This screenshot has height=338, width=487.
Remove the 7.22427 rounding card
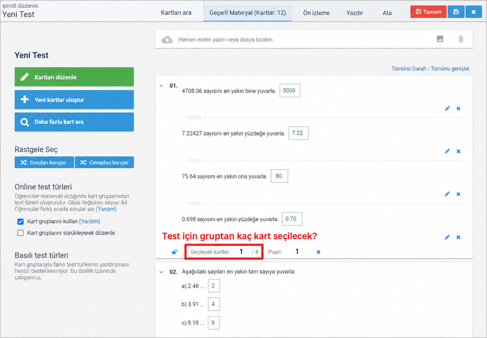point(458,151)
